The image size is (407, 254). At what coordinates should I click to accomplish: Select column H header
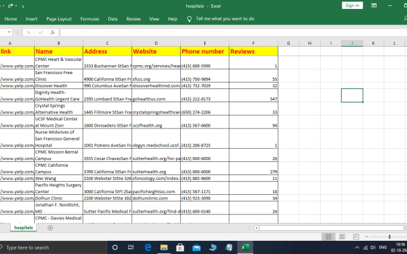pyautogui.click(x=309, y=43)
